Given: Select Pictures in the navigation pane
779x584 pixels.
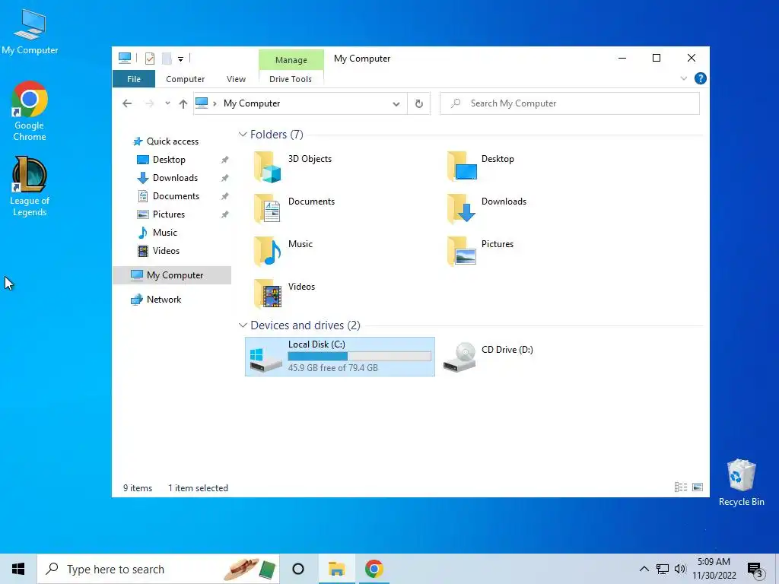Looking at the screenshot, I should pos(168,214).
